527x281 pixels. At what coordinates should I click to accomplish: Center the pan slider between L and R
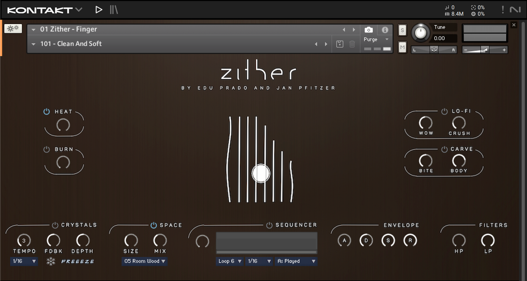(434, 50)
